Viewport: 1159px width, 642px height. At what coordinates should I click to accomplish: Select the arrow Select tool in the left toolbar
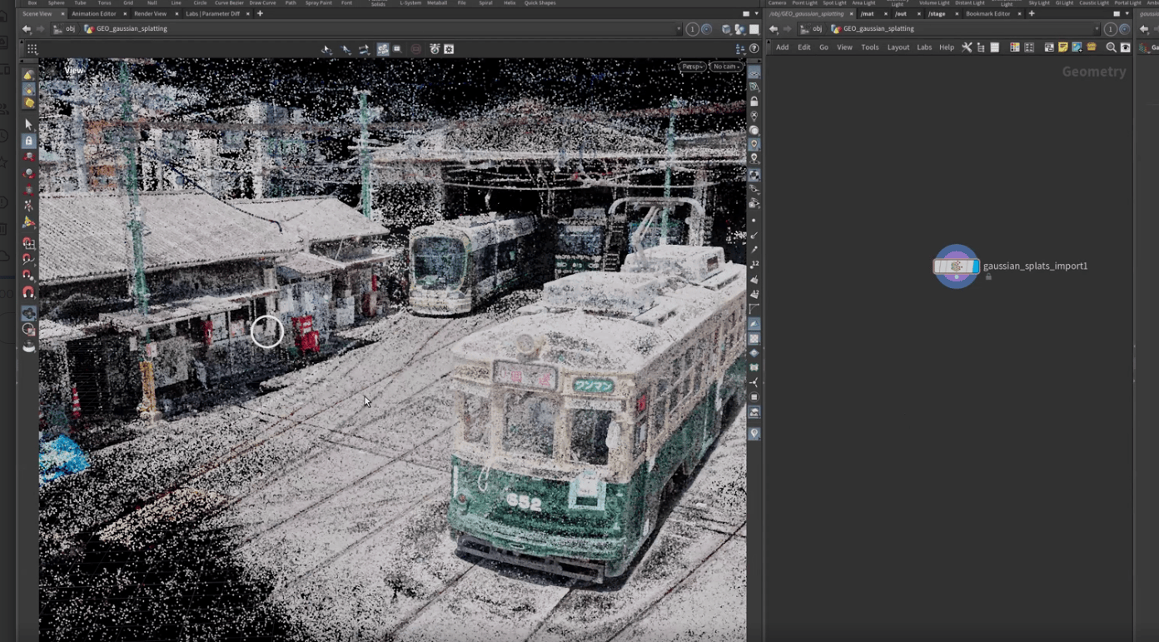pyautogui.click(x=28, y=124)
